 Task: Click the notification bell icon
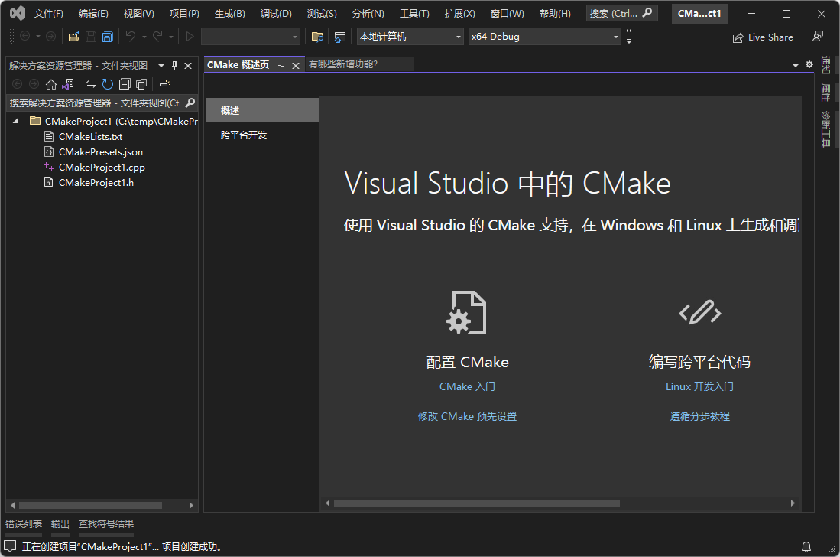click(806, 546)
